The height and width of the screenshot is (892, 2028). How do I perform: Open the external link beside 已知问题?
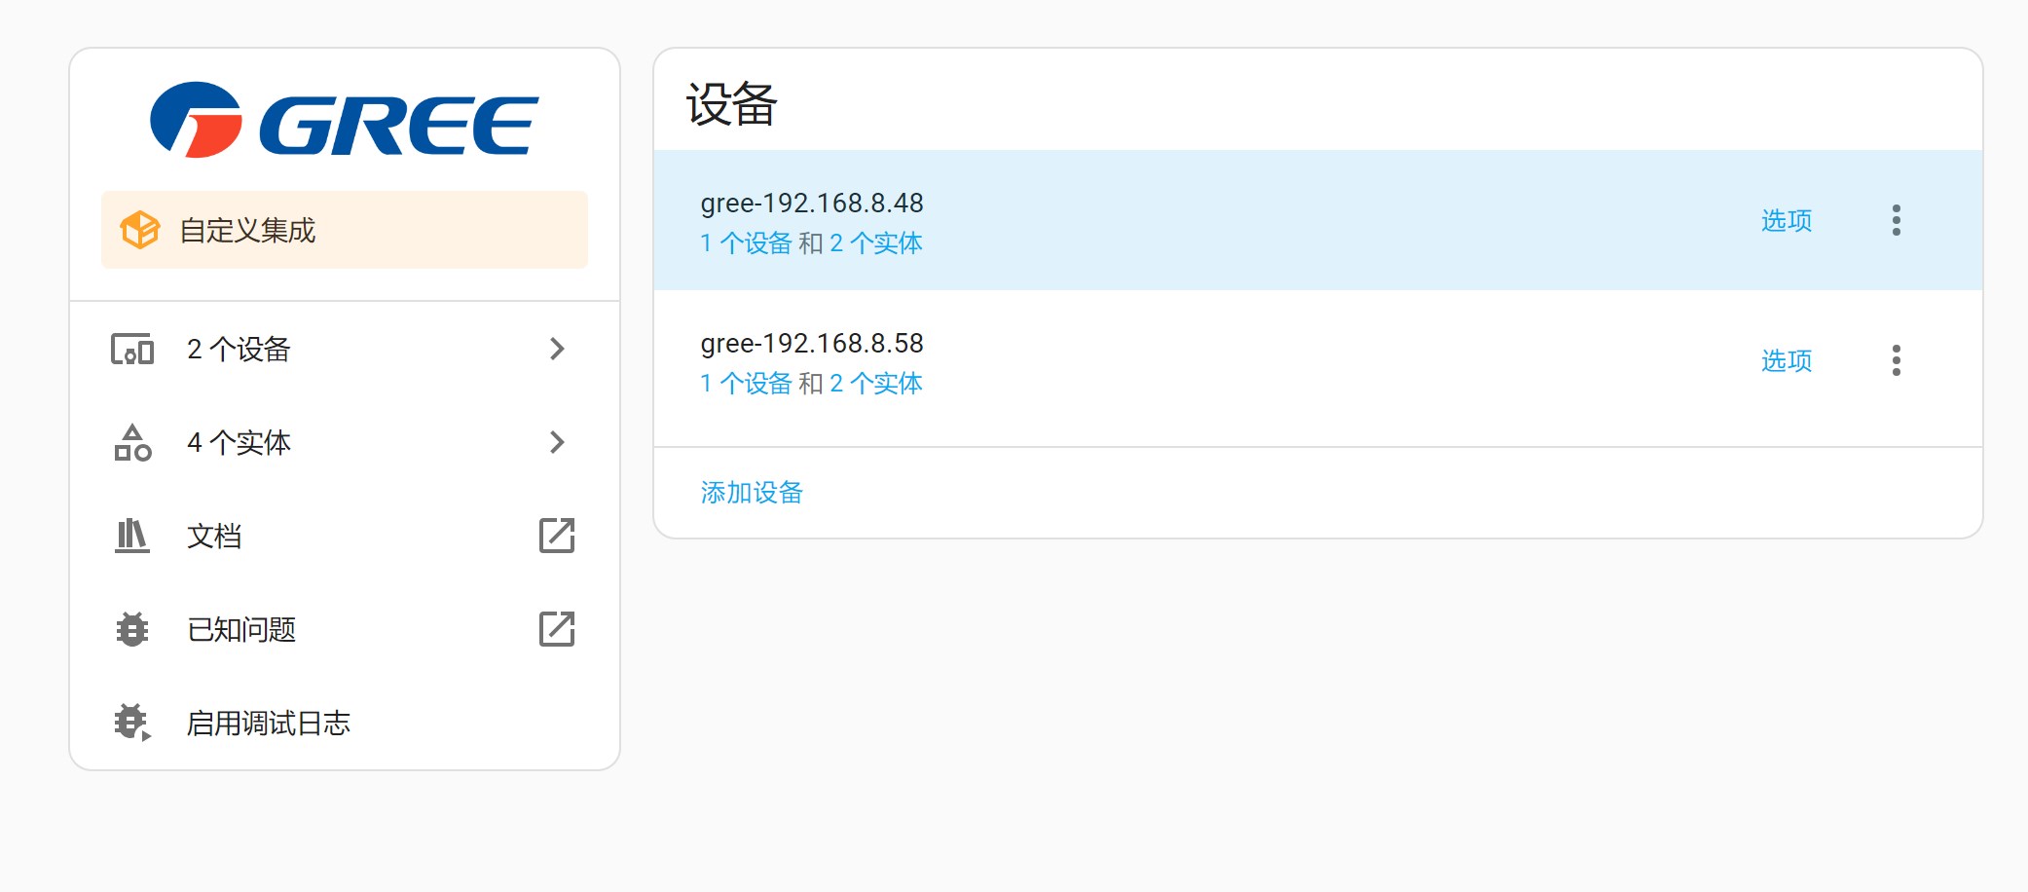click(556, 629)
